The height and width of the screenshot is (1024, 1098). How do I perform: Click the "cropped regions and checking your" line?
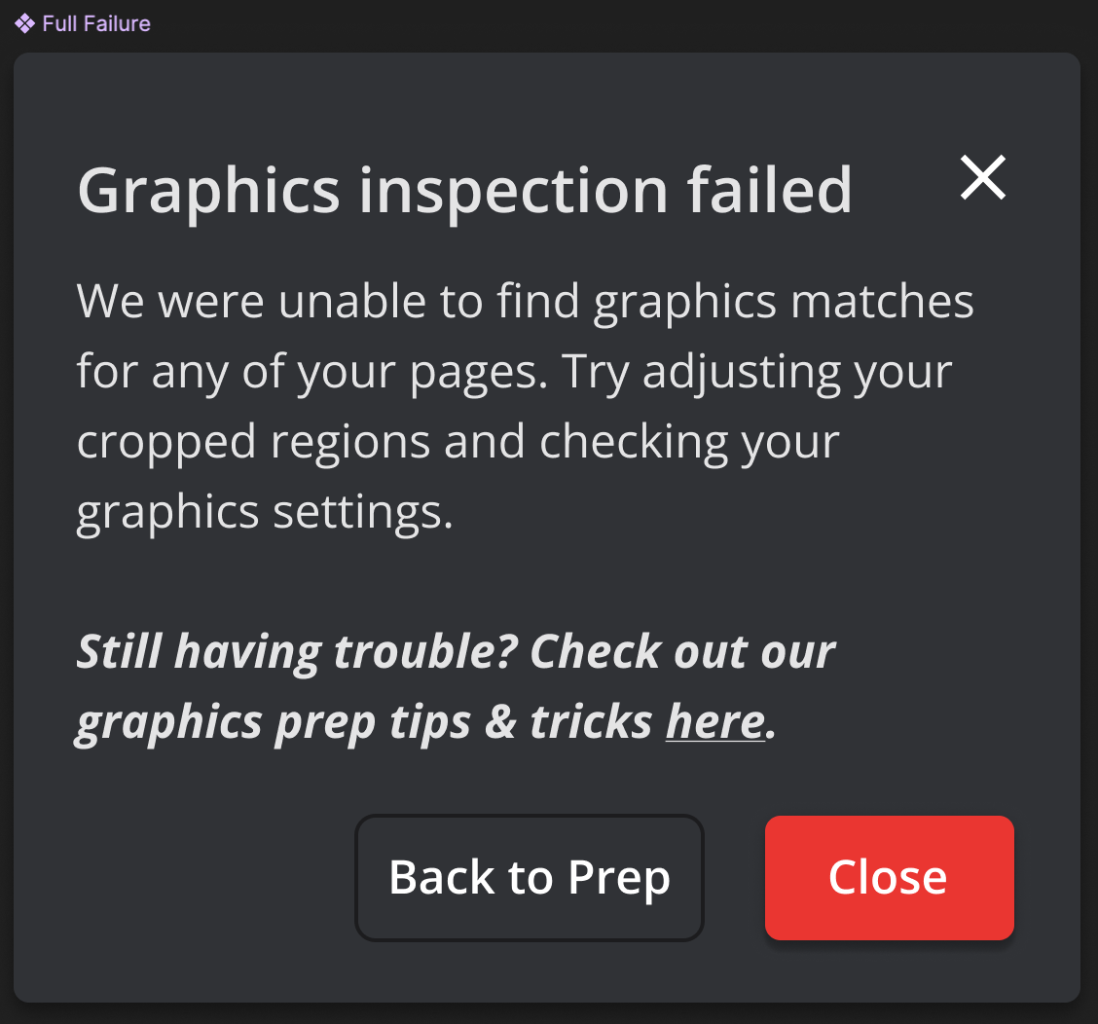[x=457, y=442]
